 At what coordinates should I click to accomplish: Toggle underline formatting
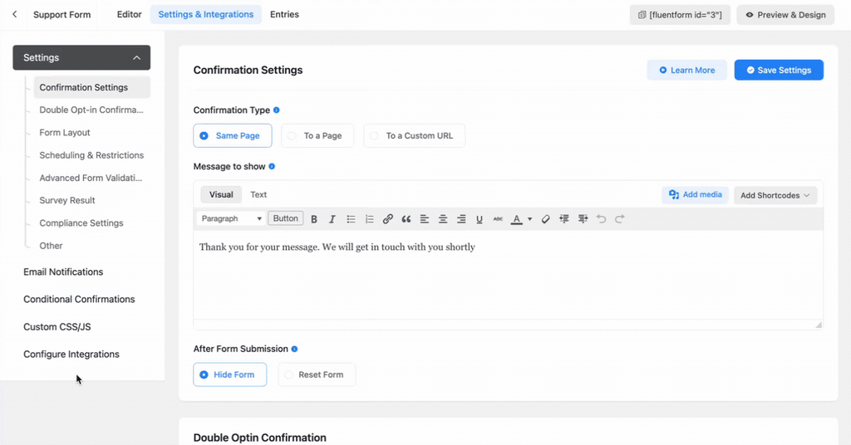480,219
